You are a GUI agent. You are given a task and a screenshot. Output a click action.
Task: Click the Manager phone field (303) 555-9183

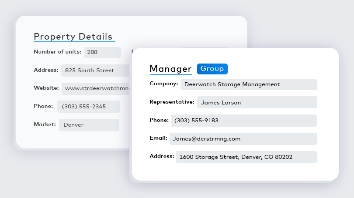coord(244,121)
